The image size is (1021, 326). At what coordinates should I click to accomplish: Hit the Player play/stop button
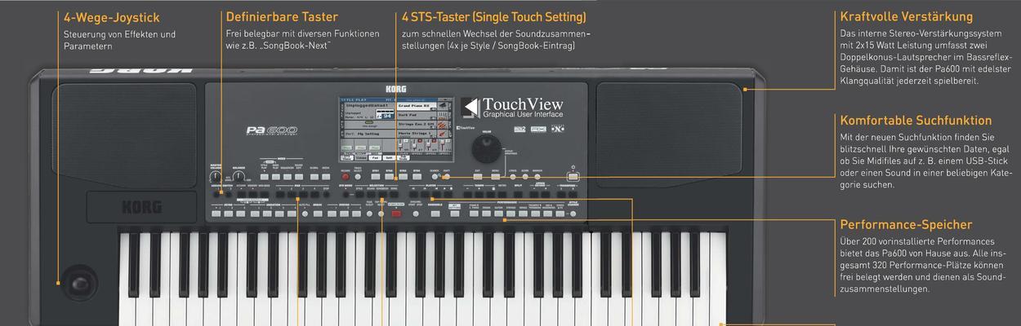pyautogui.click(x=448, y=194)
